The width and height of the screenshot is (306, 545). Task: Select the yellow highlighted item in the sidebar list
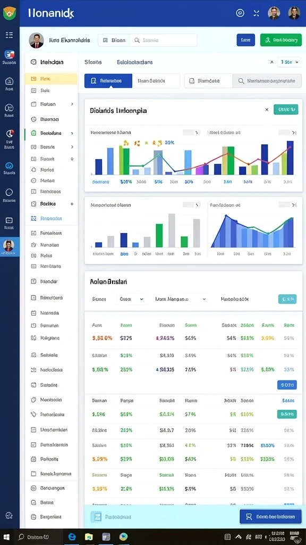tap(51, 79)
